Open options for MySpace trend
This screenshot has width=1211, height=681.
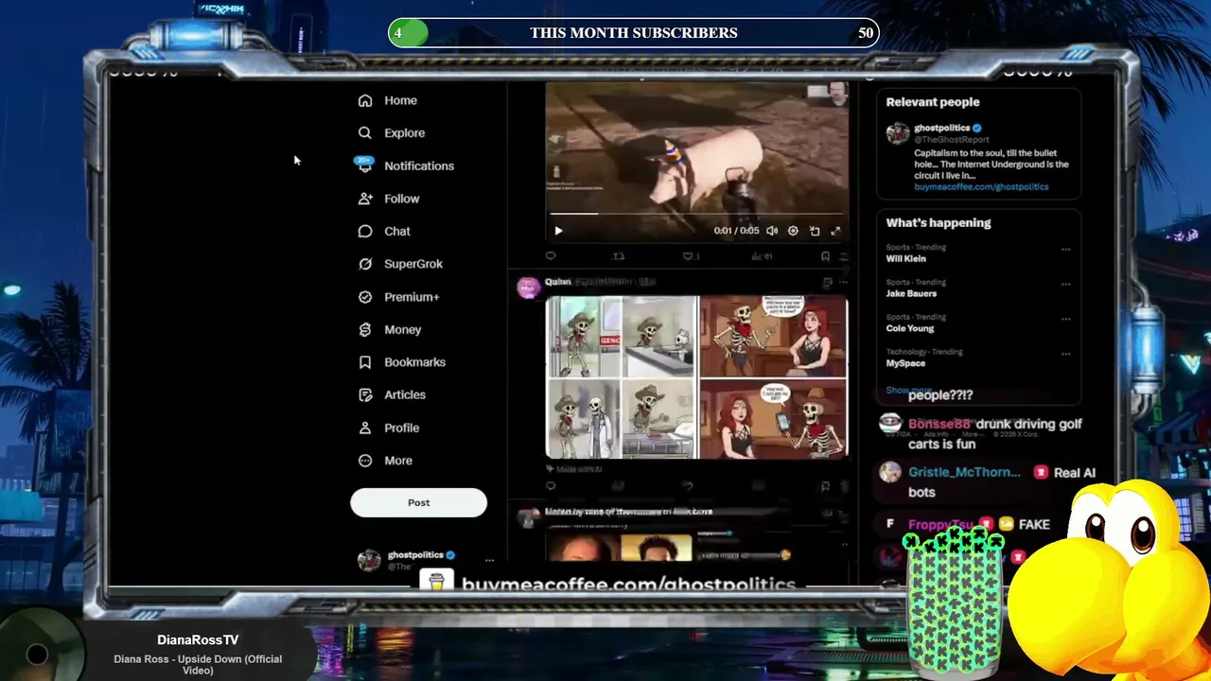coord(1065,355)
